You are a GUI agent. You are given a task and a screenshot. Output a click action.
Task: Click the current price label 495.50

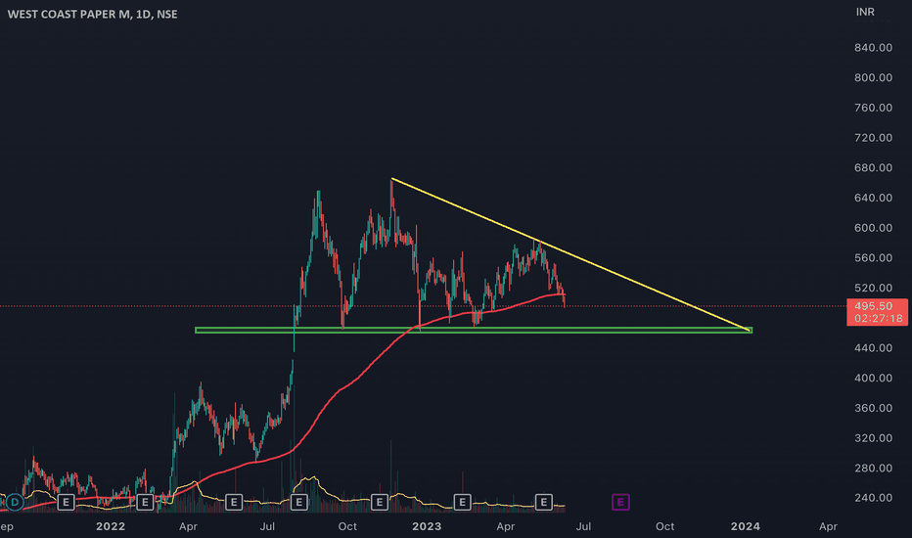coord(873,306)
